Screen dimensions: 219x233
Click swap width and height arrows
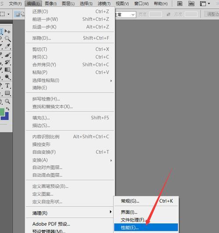point(168,14)
